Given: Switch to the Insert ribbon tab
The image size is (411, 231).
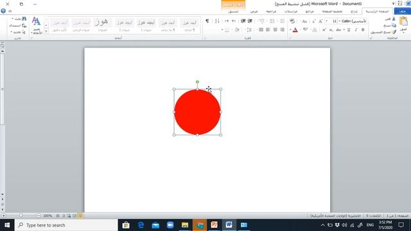Looking at the screenshot, I should point(354,12).
